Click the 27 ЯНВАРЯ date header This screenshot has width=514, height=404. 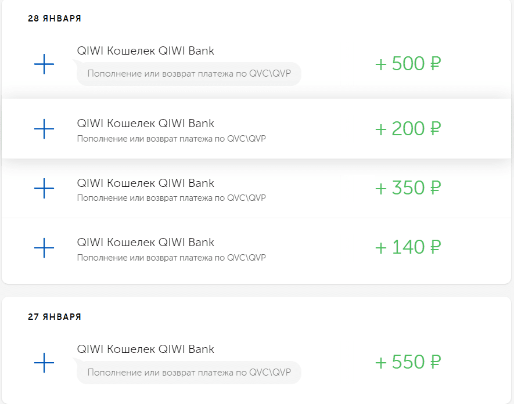tap(55, 317)
